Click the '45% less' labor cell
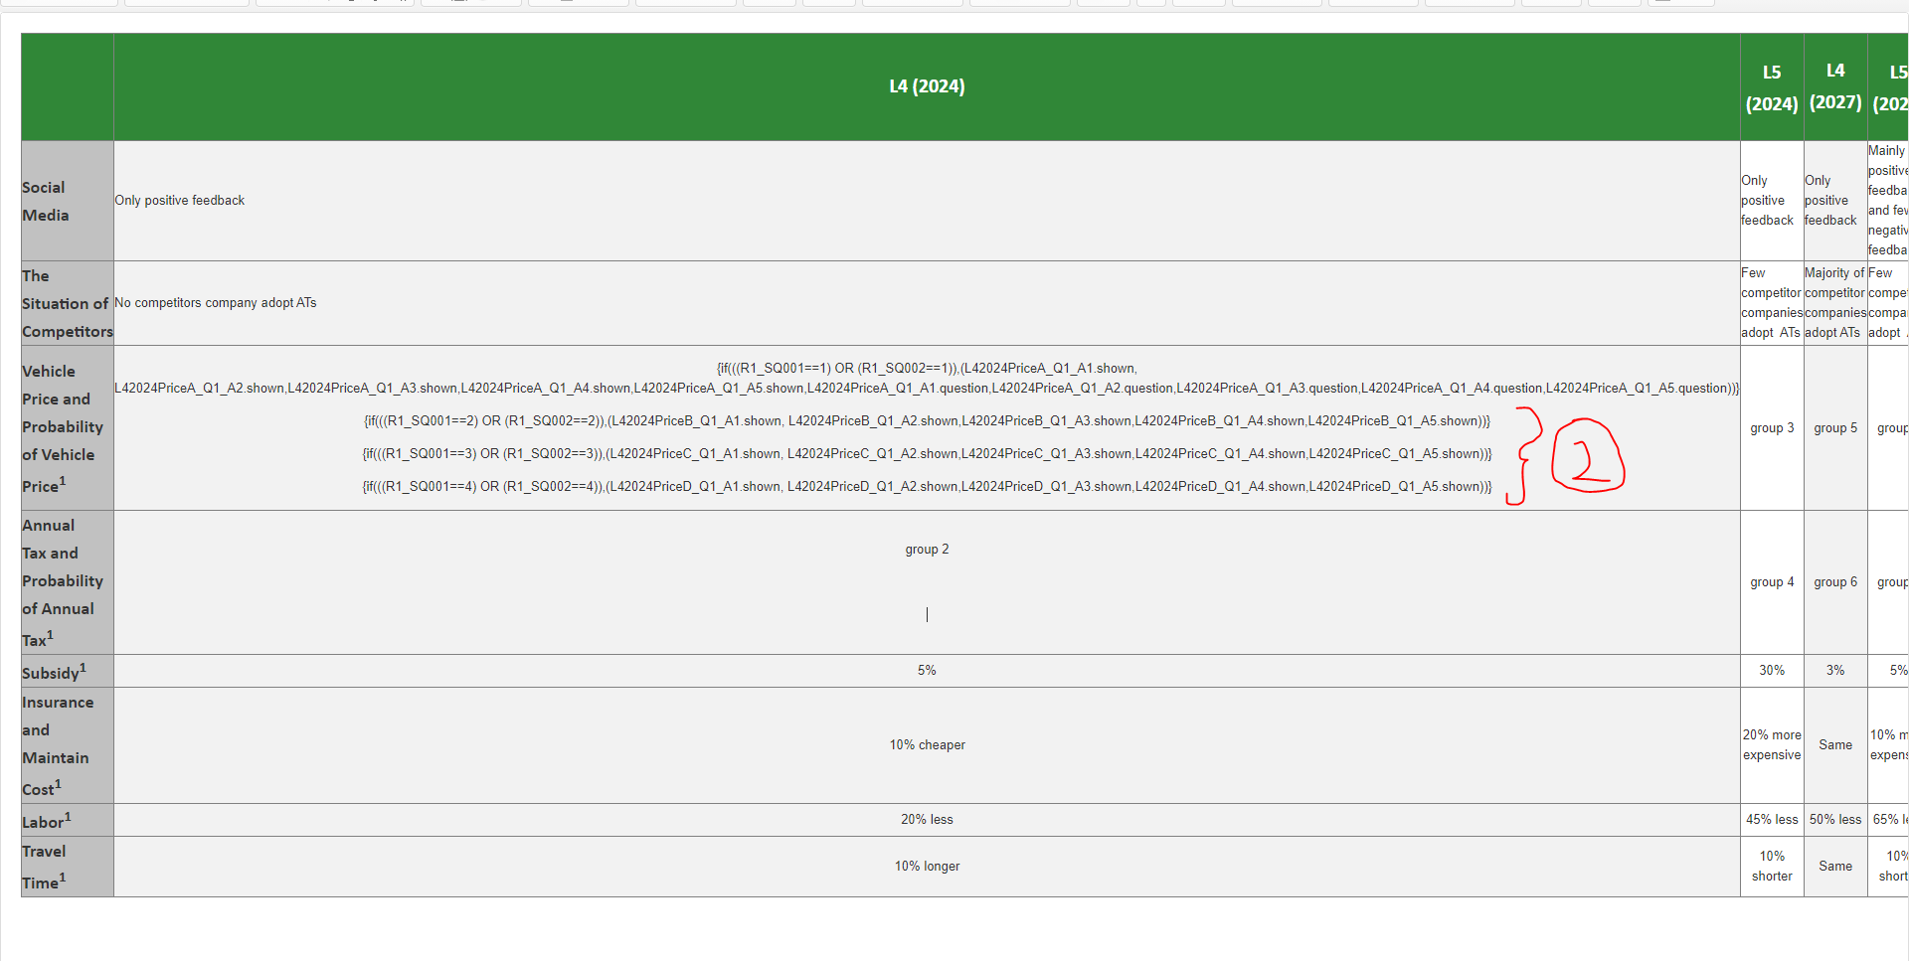The image size is (1909, 961). click(x=1771, y=820)
